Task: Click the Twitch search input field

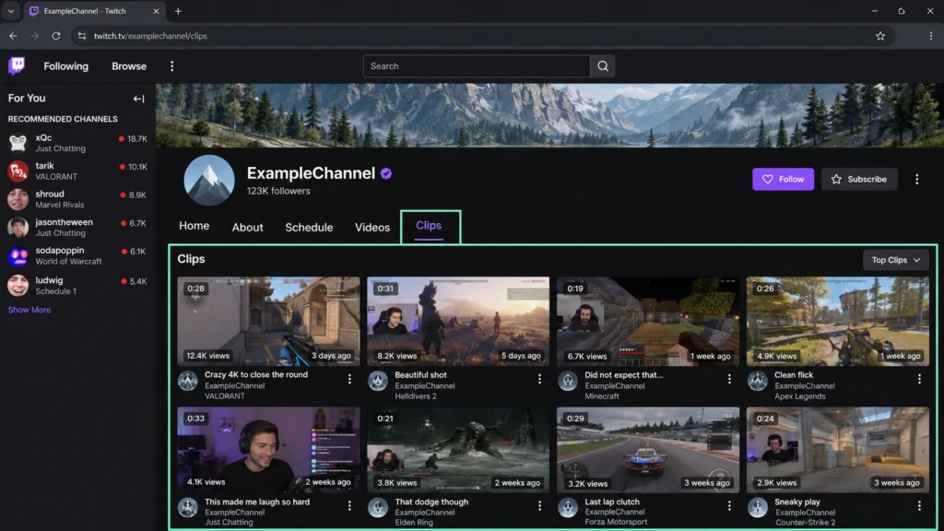Action: [477, 66]
